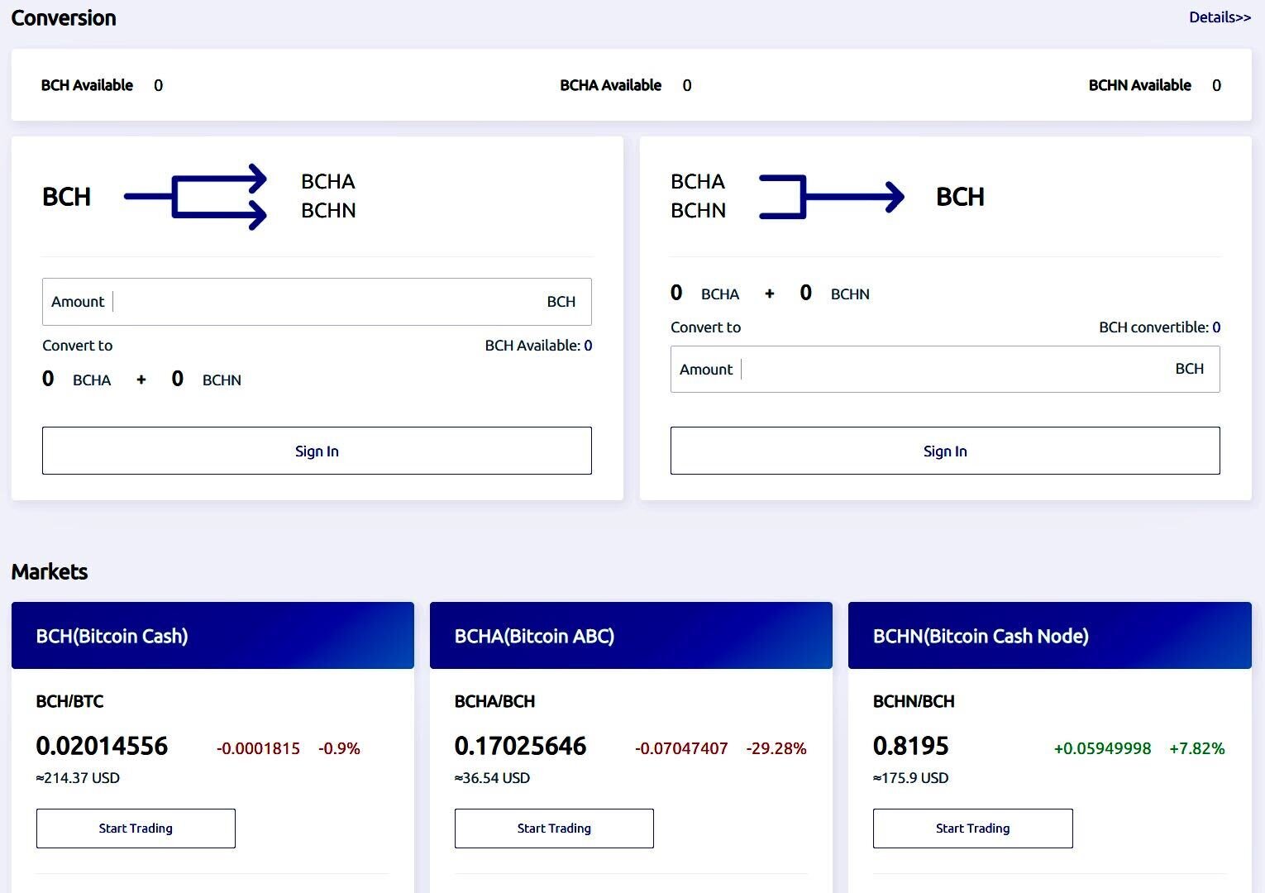Click the BCHA Available balance in top bar
Screen dimensions: 1265x893
coord(626,85)
